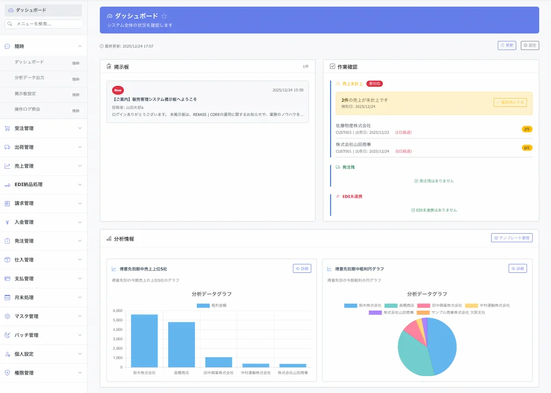Click the 月末処理 calendar icon
This screenshot has width=551, height=393.
[8, 298]
